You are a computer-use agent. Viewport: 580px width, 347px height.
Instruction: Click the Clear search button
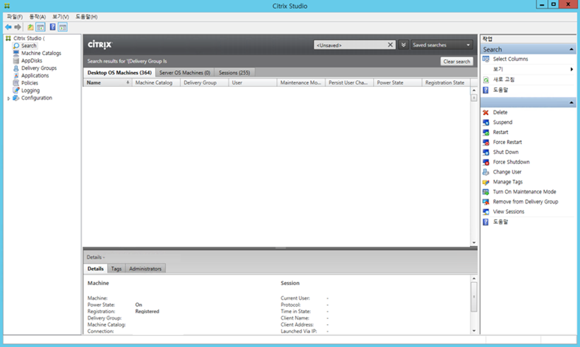[x=456, y=62]
